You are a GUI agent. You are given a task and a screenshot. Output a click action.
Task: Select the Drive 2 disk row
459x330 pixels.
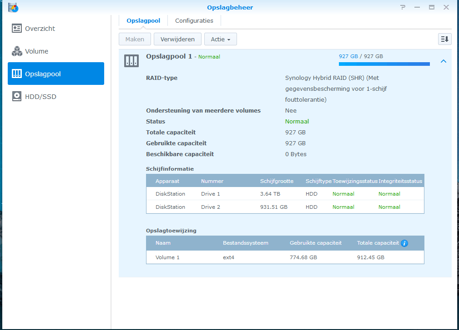point(285,207)
